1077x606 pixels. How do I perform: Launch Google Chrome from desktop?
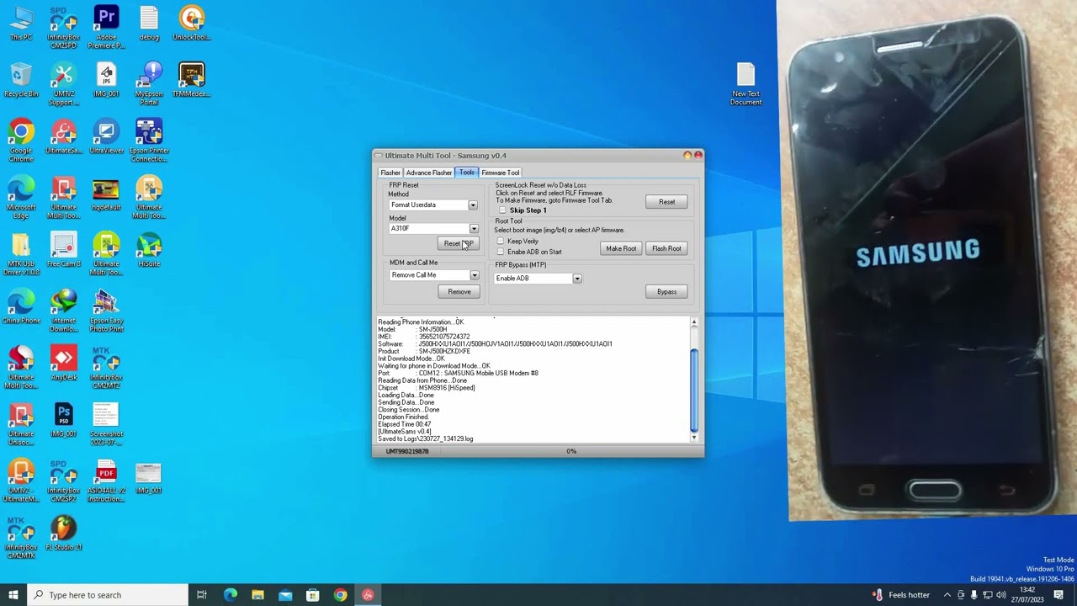[21, 141]
